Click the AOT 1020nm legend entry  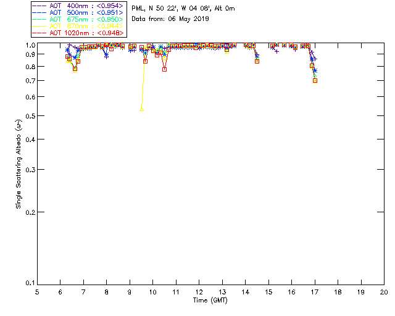[x=78, y=33]
